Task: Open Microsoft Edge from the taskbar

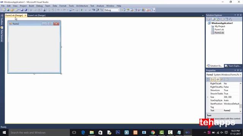Action: point(83,133)
